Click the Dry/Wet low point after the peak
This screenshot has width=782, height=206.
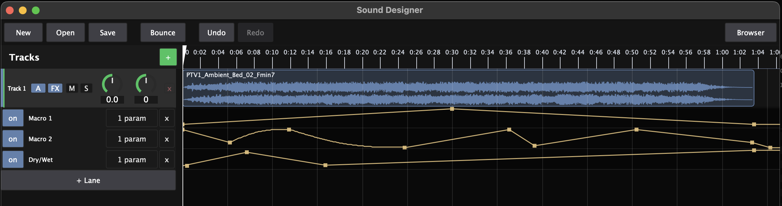(x=325, y=165)
